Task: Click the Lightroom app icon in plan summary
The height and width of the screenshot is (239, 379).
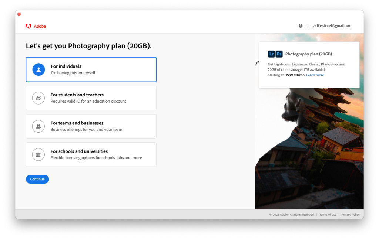Action: 271,54
